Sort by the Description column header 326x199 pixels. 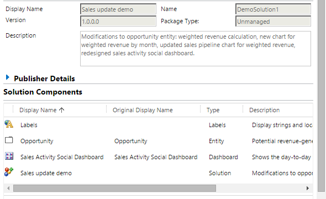point(265,110)
